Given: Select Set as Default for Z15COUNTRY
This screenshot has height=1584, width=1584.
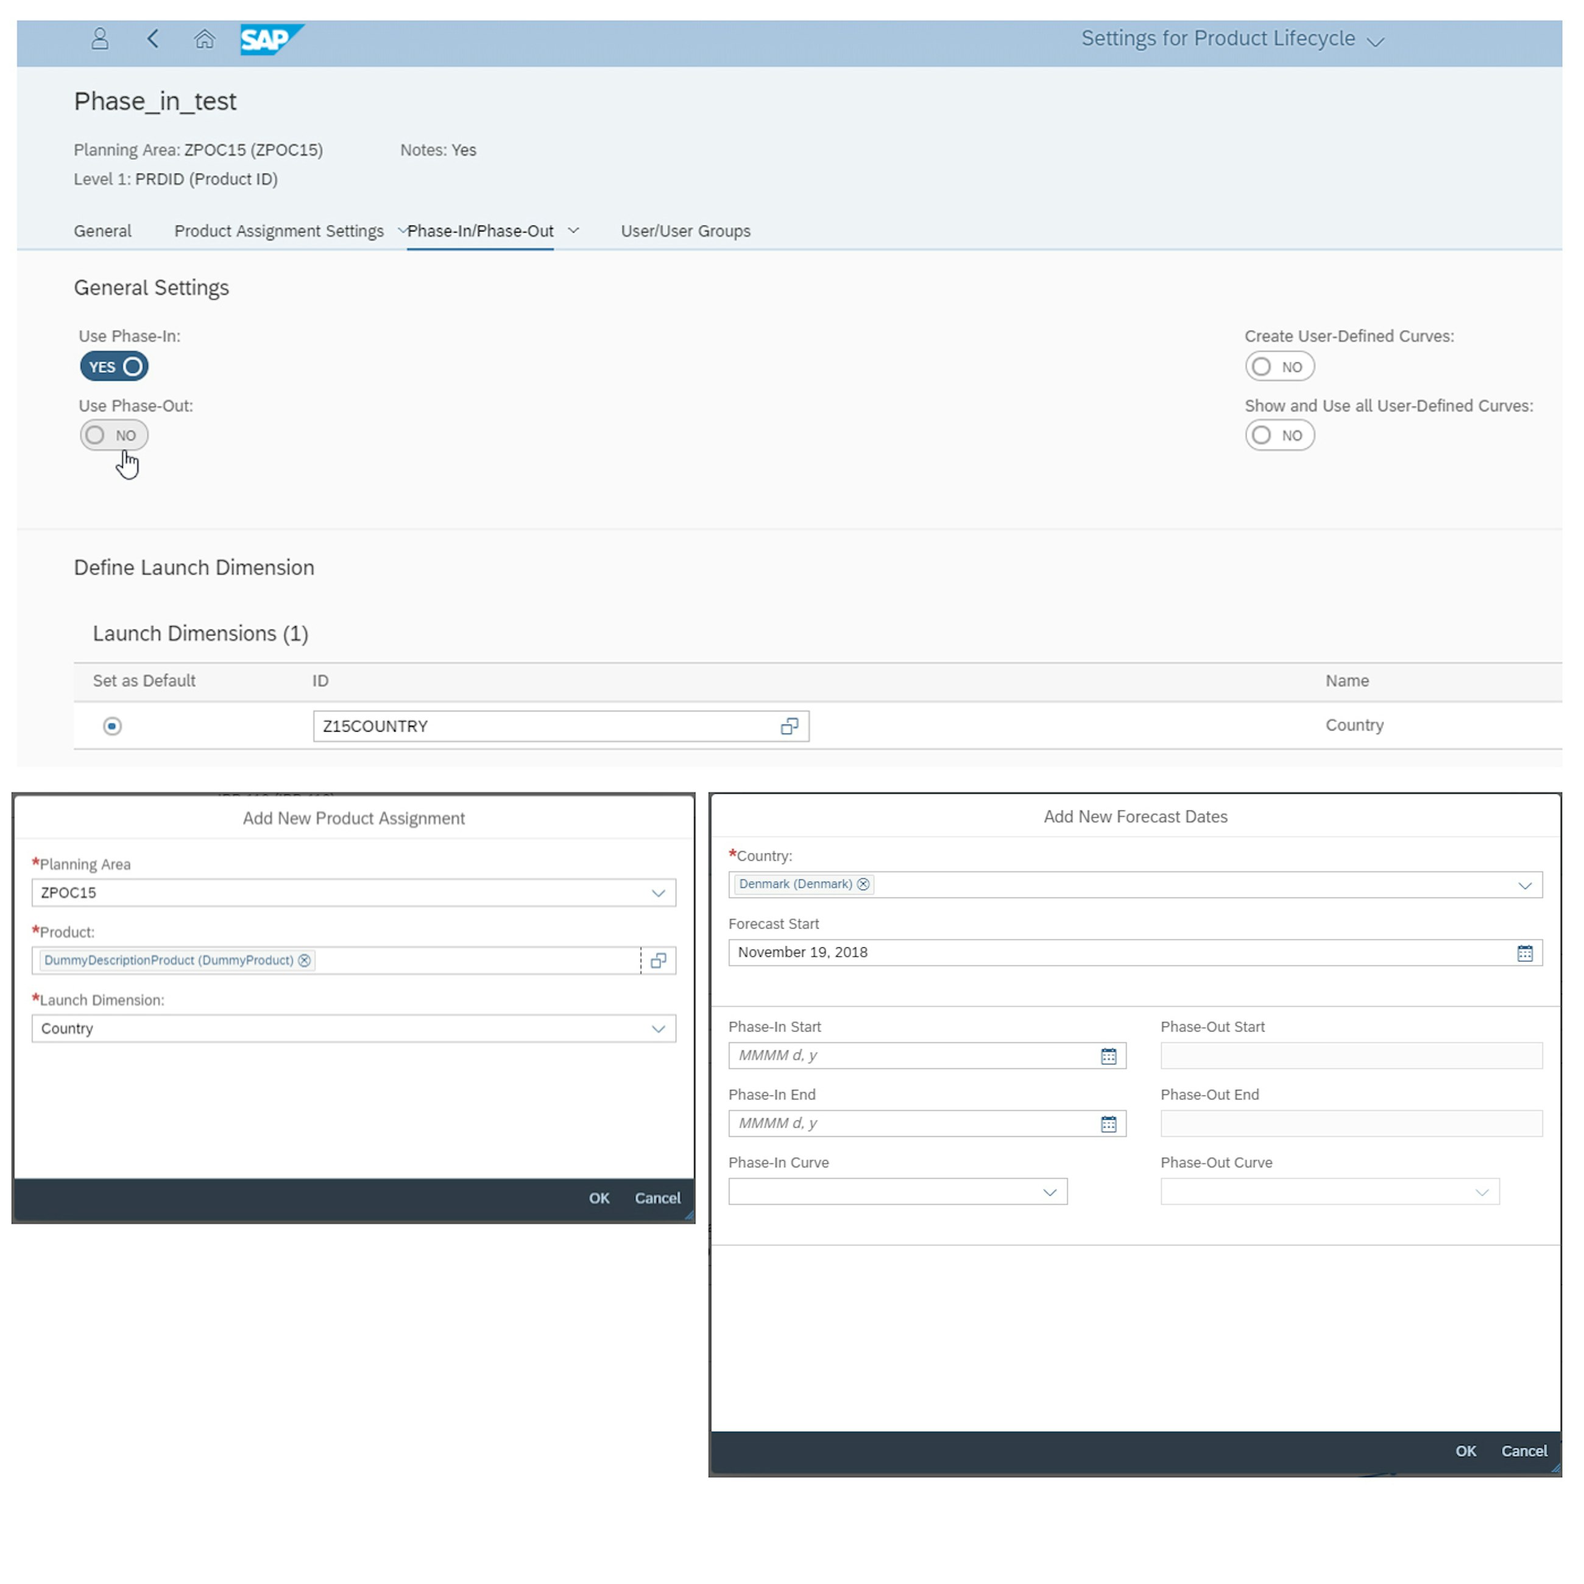Looking at the screenshot, I should [111, 726].
